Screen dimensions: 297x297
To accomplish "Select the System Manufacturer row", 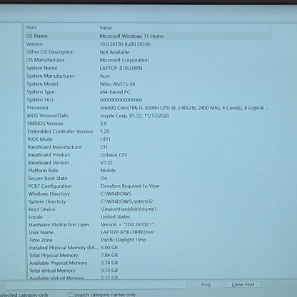I will click(x=148, y=76).
